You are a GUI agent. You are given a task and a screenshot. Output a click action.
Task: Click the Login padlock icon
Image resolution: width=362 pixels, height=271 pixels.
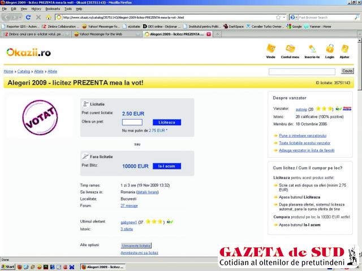tap(330, 50)
